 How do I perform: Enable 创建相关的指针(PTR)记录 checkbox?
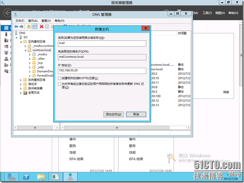point(59,78)
